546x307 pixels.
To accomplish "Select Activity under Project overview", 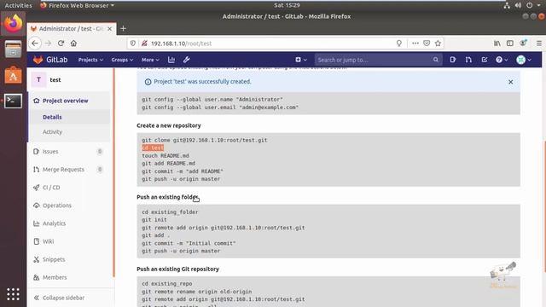I will pyautogui.click(x=52, y=132).
